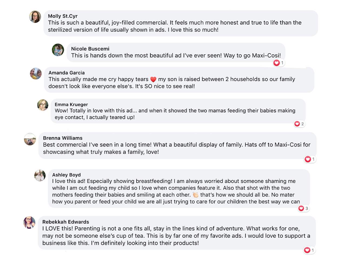Screen dimensions: 338x261
Task: Click the name Emma Krueger
Action: pyautogui.click(x=71, y=104)
